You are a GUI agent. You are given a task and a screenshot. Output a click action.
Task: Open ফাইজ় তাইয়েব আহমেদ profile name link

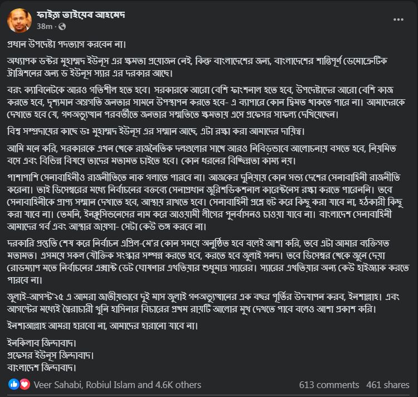pos(80,14)
